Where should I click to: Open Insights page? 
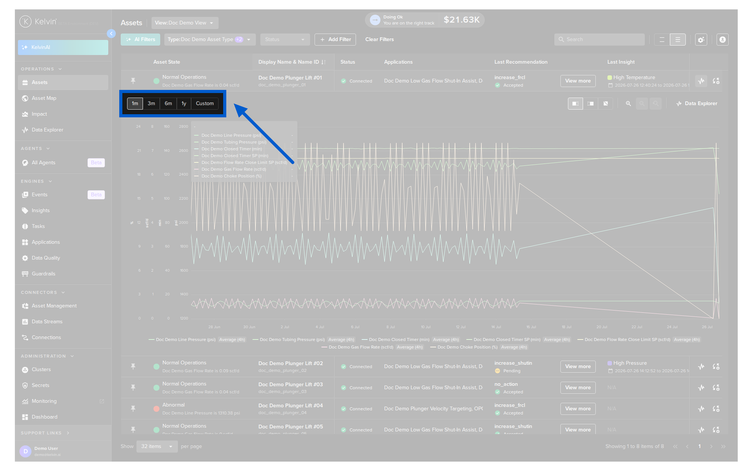tap(63, 210)
